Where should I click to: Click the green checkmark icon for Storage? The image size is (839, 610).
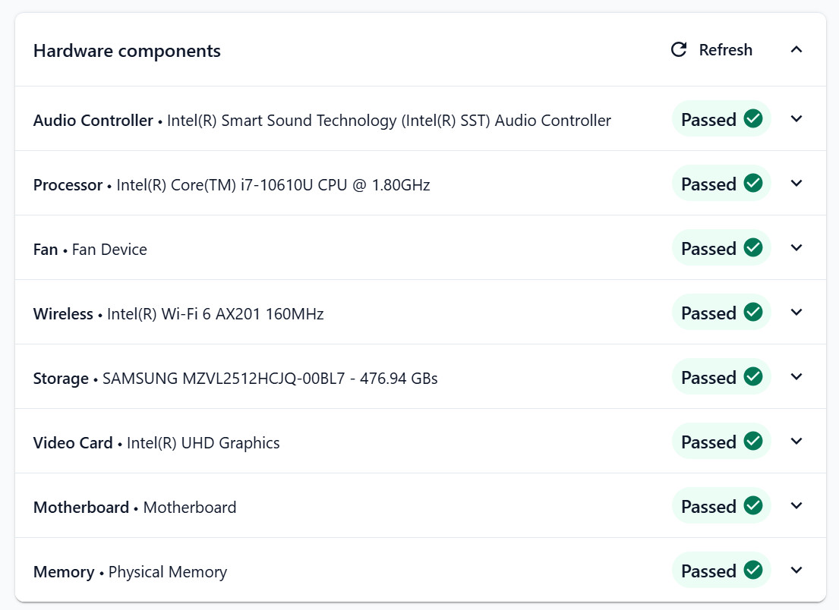[752, 377]
